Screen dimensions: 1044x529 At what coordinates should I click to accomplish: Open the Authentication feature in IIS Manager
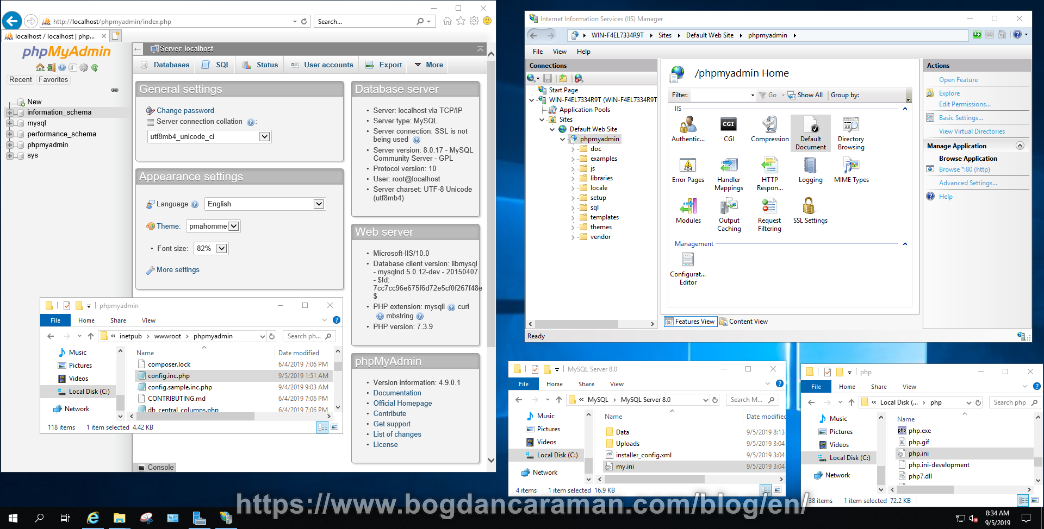[x=688, y=129]
